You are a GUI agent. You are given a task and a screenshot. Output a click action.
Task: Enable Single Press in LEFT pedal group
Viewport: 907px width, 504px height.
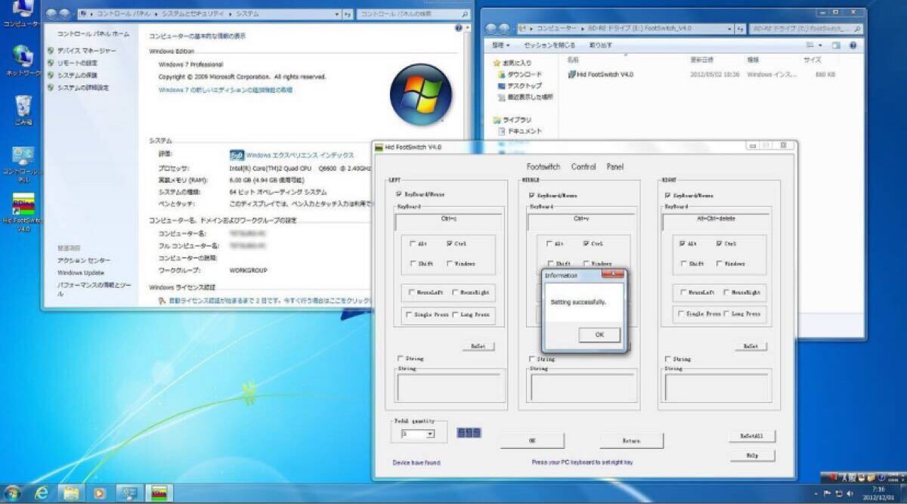409,314
